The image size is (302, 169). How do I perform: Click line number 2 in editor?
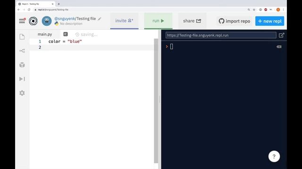40,47
